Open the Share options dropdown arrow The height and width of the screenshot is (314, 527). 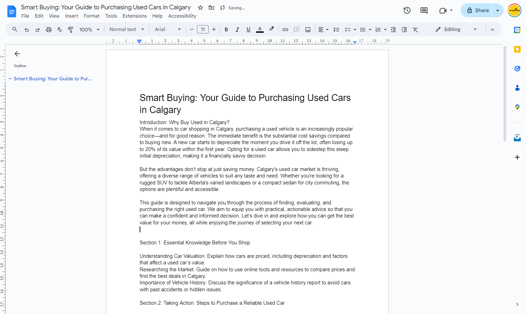498,10
